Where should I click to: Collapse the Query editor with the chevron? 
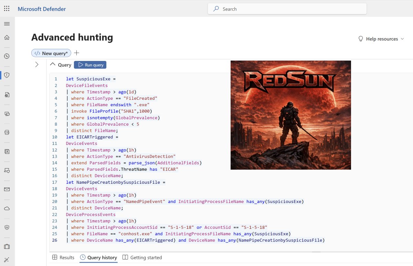53,64
